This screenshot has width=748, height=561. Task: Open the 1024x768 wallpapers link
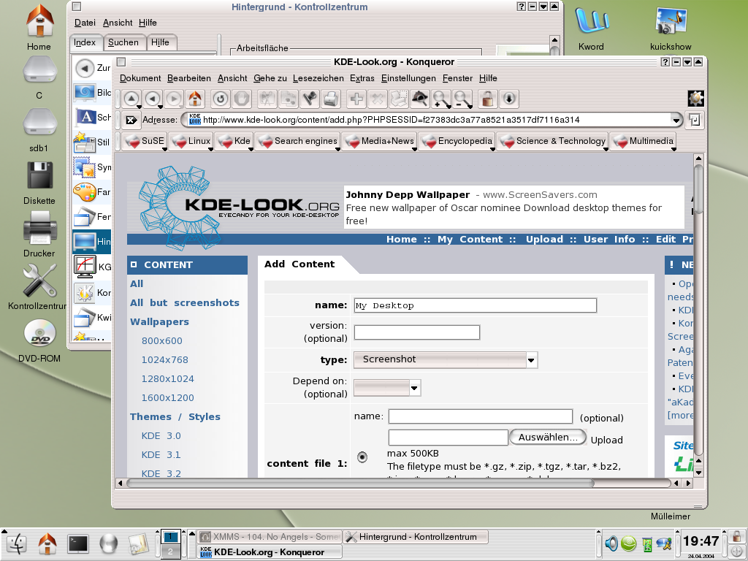point(164,359)
